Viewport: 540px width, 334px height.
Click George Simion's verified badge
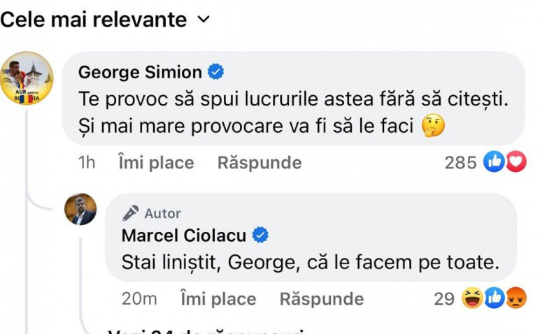215,72
